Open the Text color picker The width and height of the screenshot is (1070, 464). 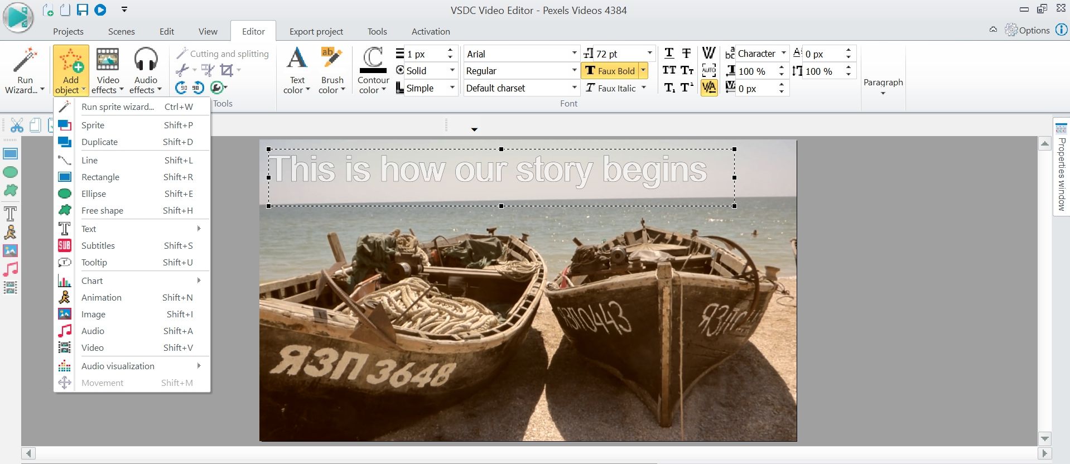(x=297, y=70)
